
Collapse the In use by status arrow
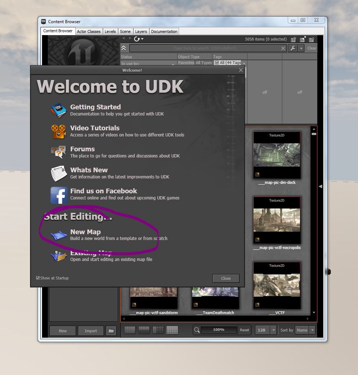click(173, 64)
